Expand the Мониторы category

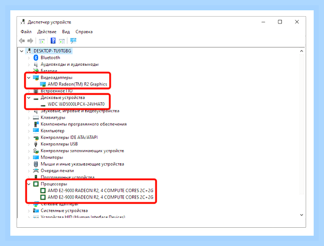click(x=29, y=157)
